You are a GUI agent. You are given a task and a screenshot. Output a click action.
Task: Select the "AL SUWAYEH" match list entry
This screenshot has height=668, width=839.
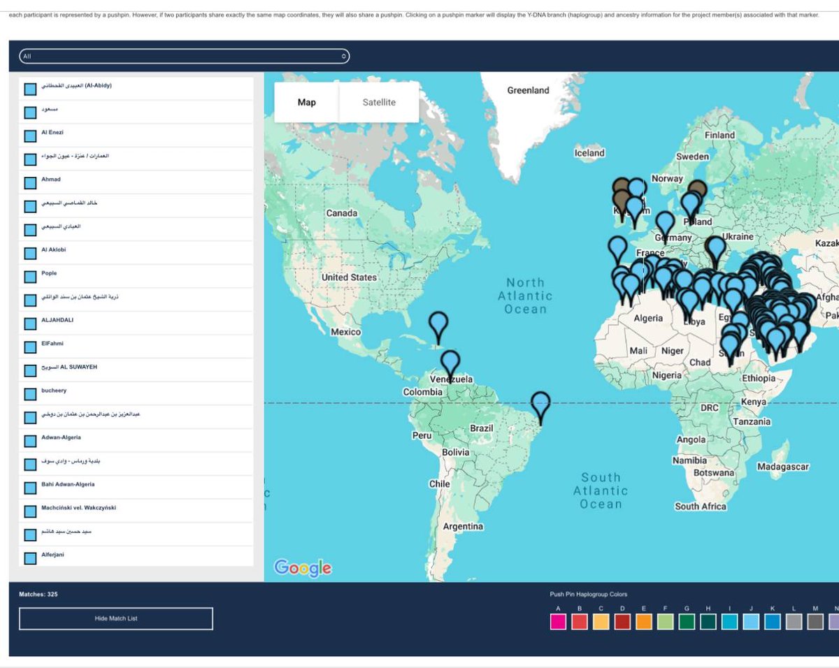(136, 370)
